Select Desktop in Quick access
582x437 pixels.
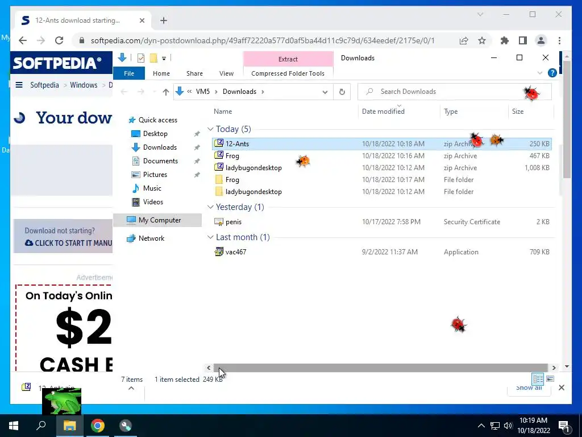coord(155,134)
